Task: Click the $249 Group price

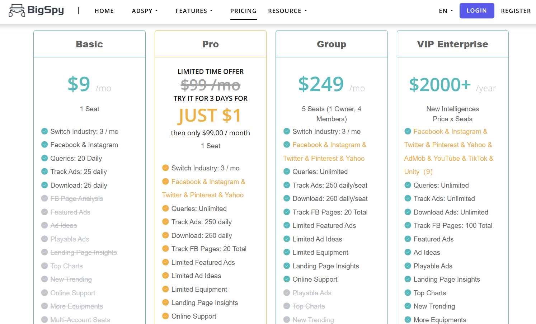Action: click(321, 84)
